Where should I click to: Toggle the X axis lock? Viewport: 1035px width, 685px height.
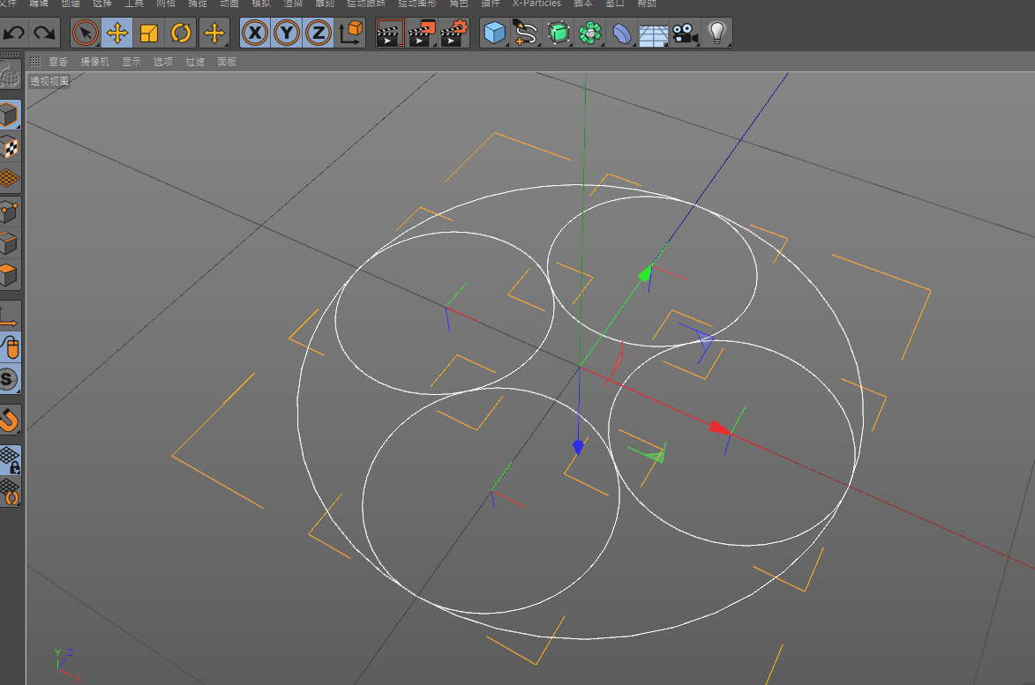(255, 34)
